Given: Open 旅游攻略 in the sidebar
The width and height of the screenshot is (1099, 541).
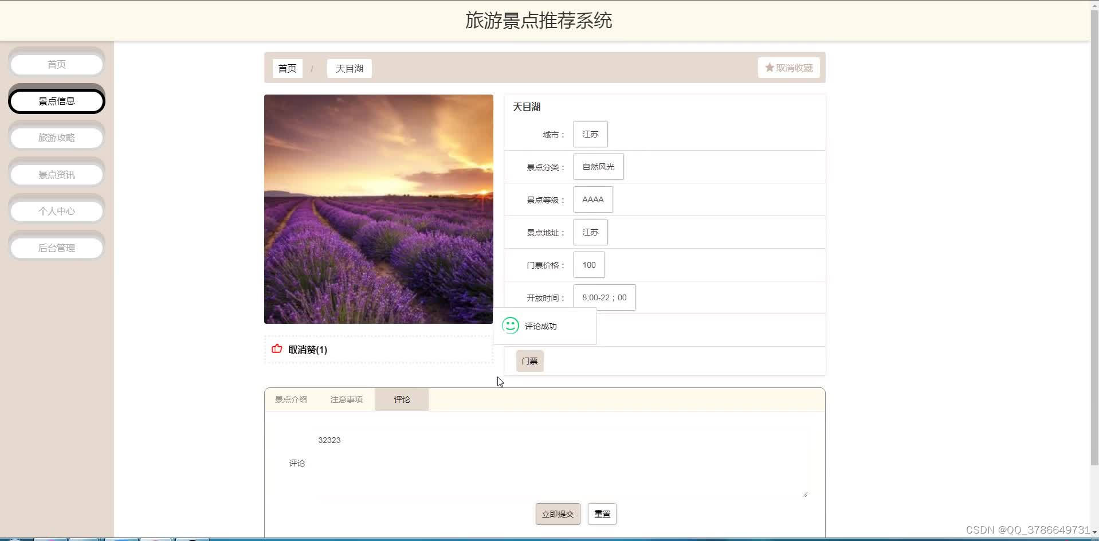Looking at the screenshot, I should point(57,138).
